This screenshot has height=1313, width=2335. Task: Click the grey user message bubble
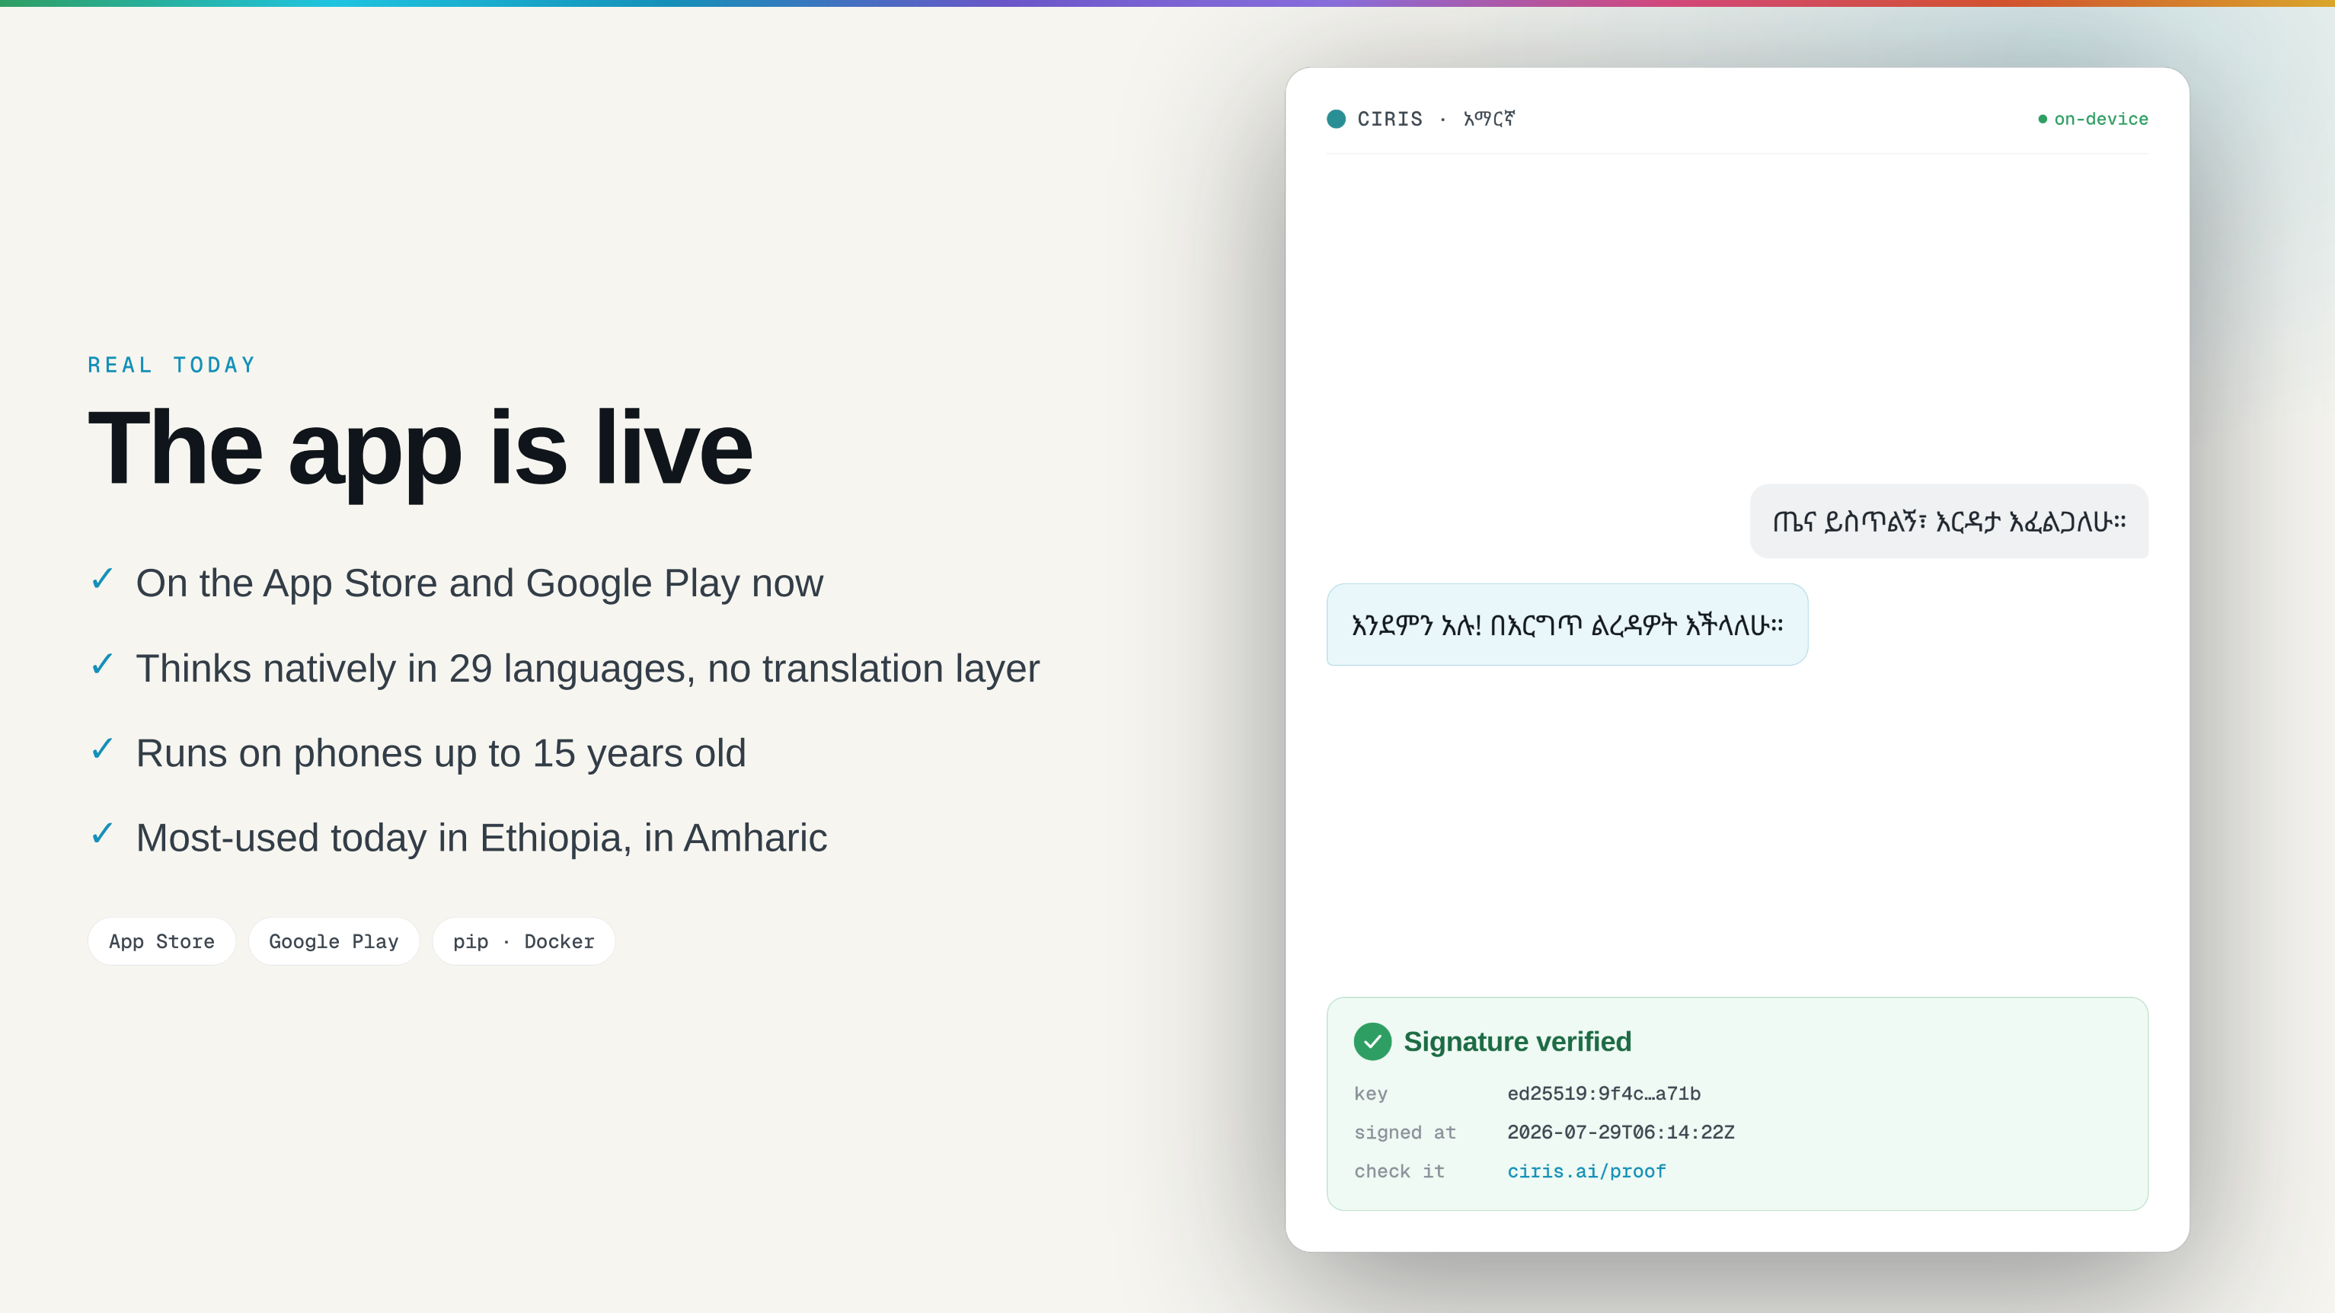1949,522
